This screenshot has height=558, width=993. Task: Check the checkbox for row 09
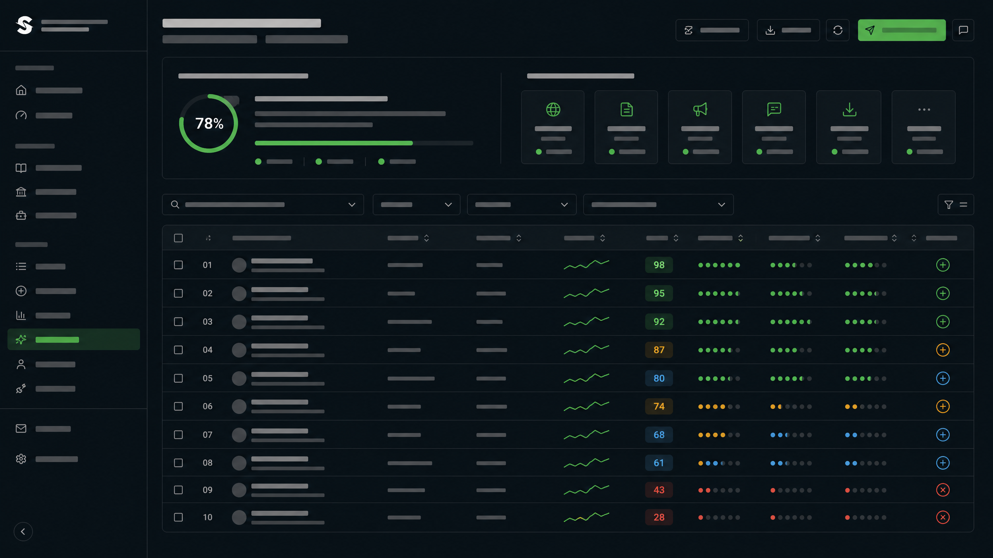point(178,490)
